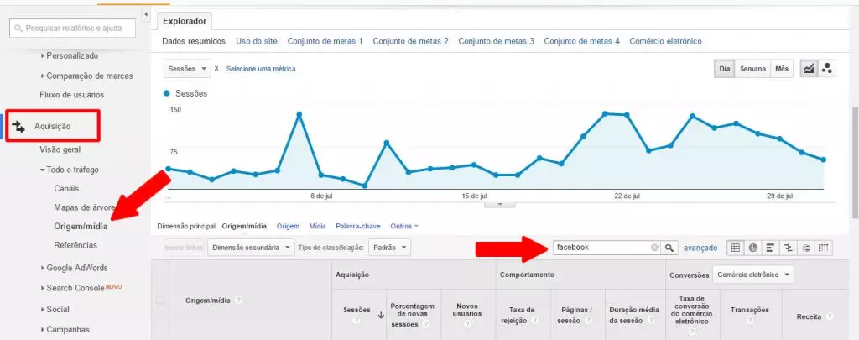Screen dimensions: 859x340
Task: Toggle chart granularity to Semana
Action: pyautogui.click(x=752, y=69)
